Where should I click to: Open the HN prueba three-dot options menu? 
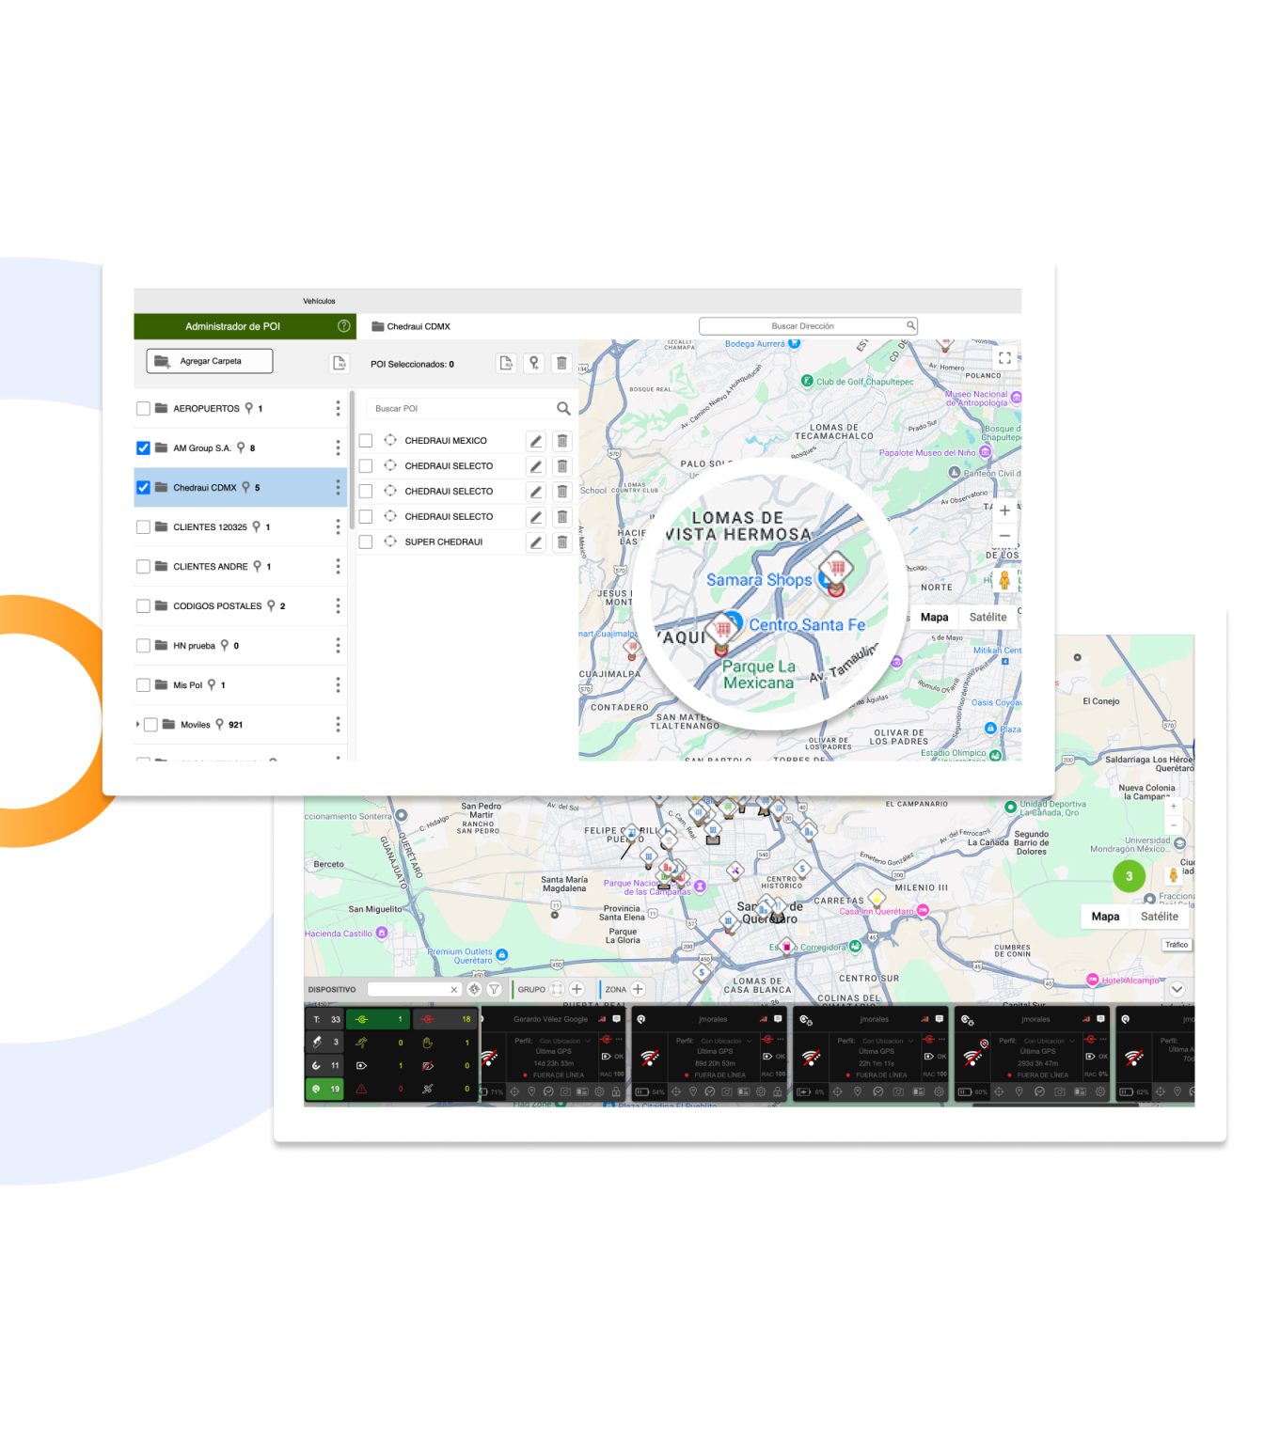coord(338,645)
